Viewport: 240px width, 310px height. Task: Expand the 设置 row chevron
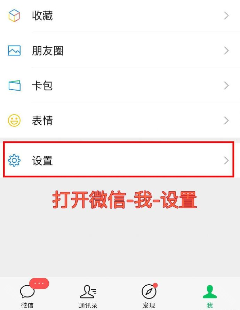point(226,160)
